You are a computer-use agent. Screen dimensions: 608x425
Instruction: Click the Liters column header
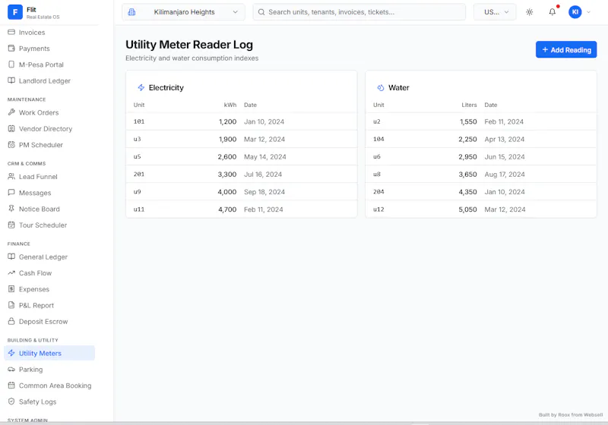[x=469, y=105]
